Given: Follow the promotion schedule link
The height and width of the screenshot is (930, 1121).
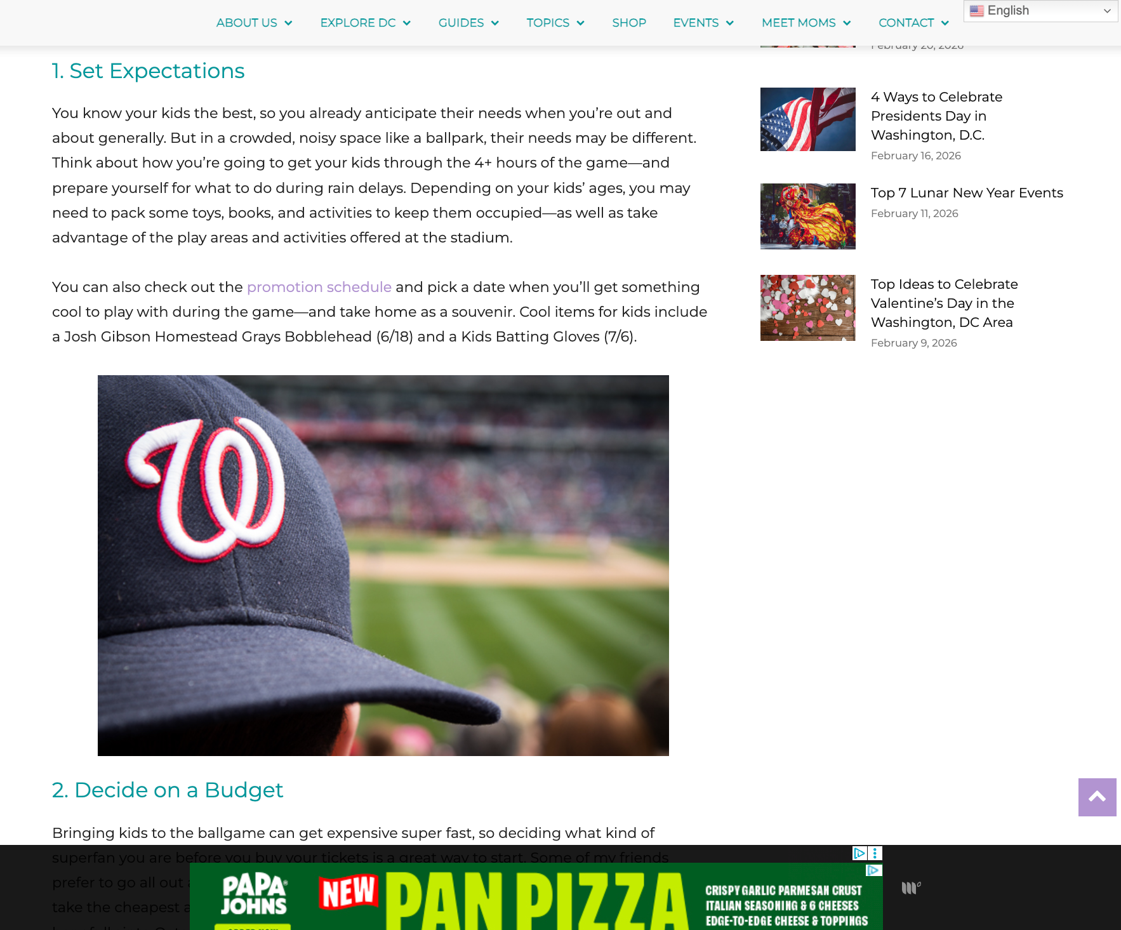Looking at the screenshot, I should click(319, 287).
